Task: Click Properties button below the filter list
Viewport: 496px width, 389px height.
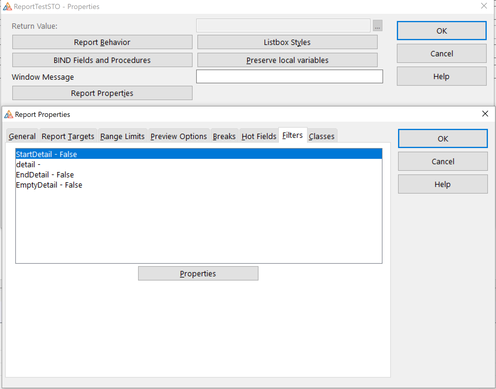Action: coord(198,274)
